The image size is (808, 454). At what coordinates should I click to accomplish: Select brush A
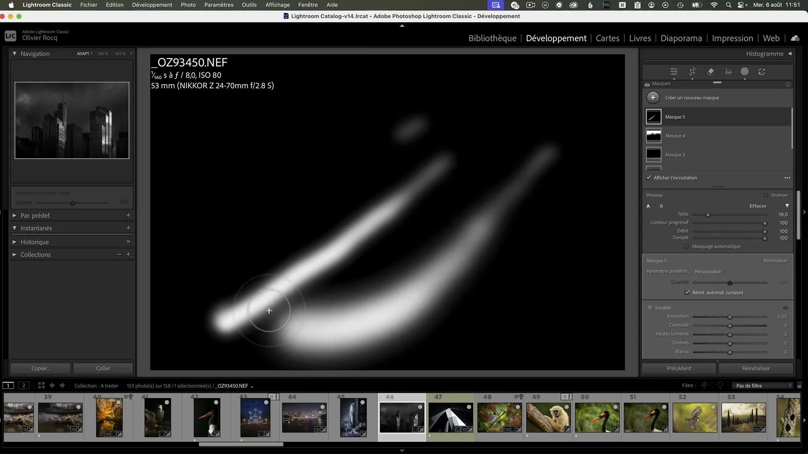point(648,206)
